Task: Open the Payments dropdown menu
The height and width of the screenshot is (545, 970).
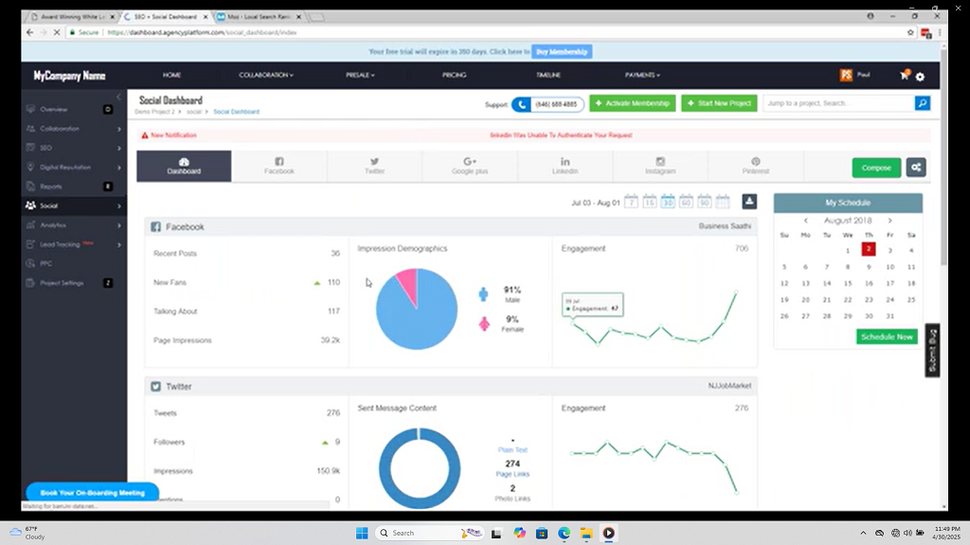Action: click(642, 75)
